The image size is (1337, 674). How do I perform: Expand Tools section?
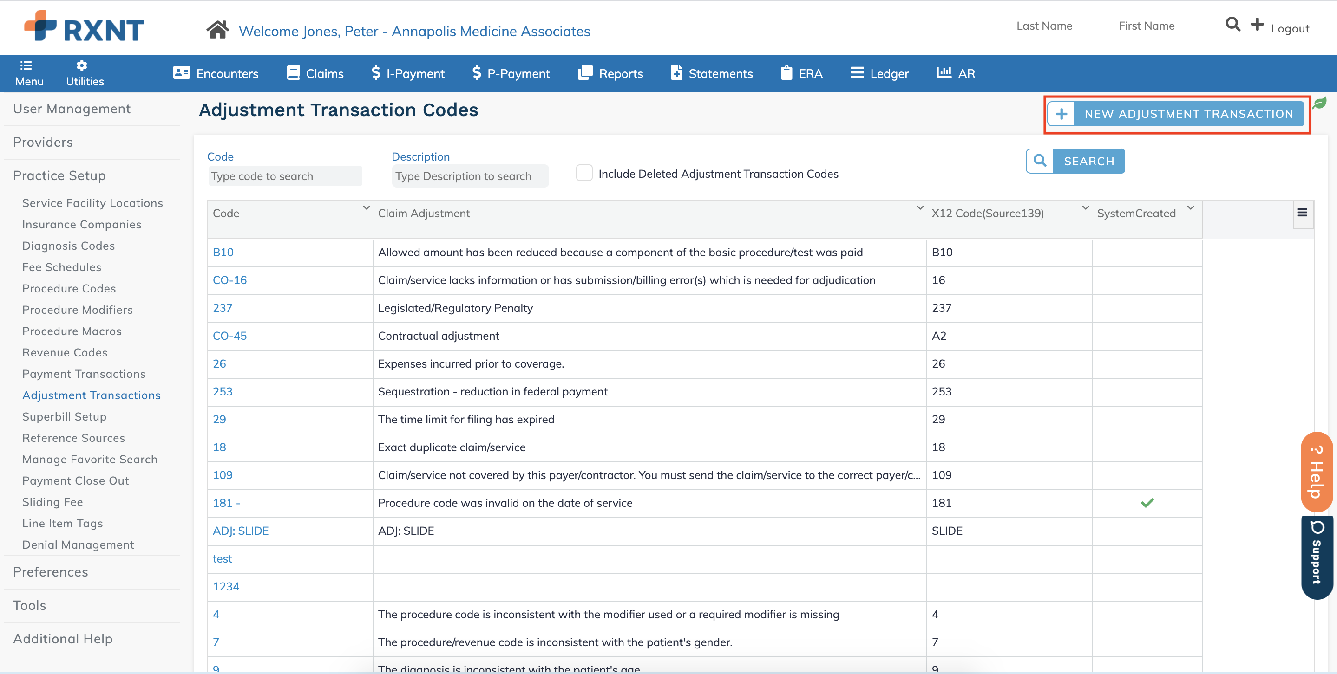click(30, 606)
